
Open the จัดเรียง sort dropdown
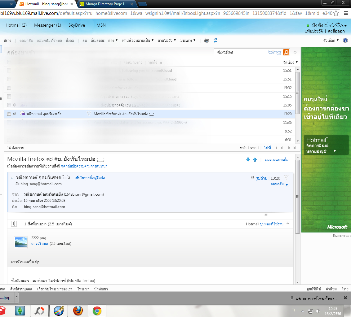click(290, 62)
